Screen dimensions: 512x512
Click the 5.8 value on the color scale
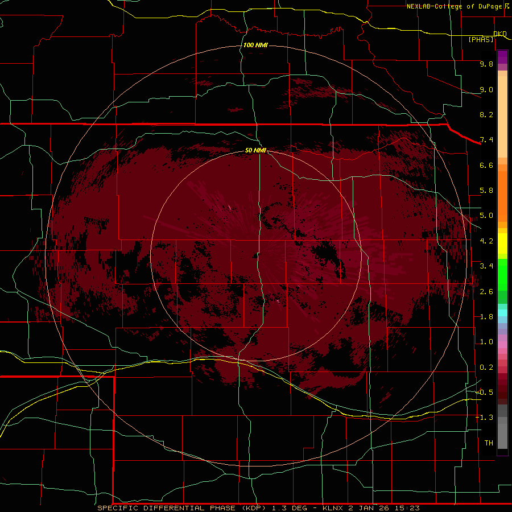tap(486, 191)
